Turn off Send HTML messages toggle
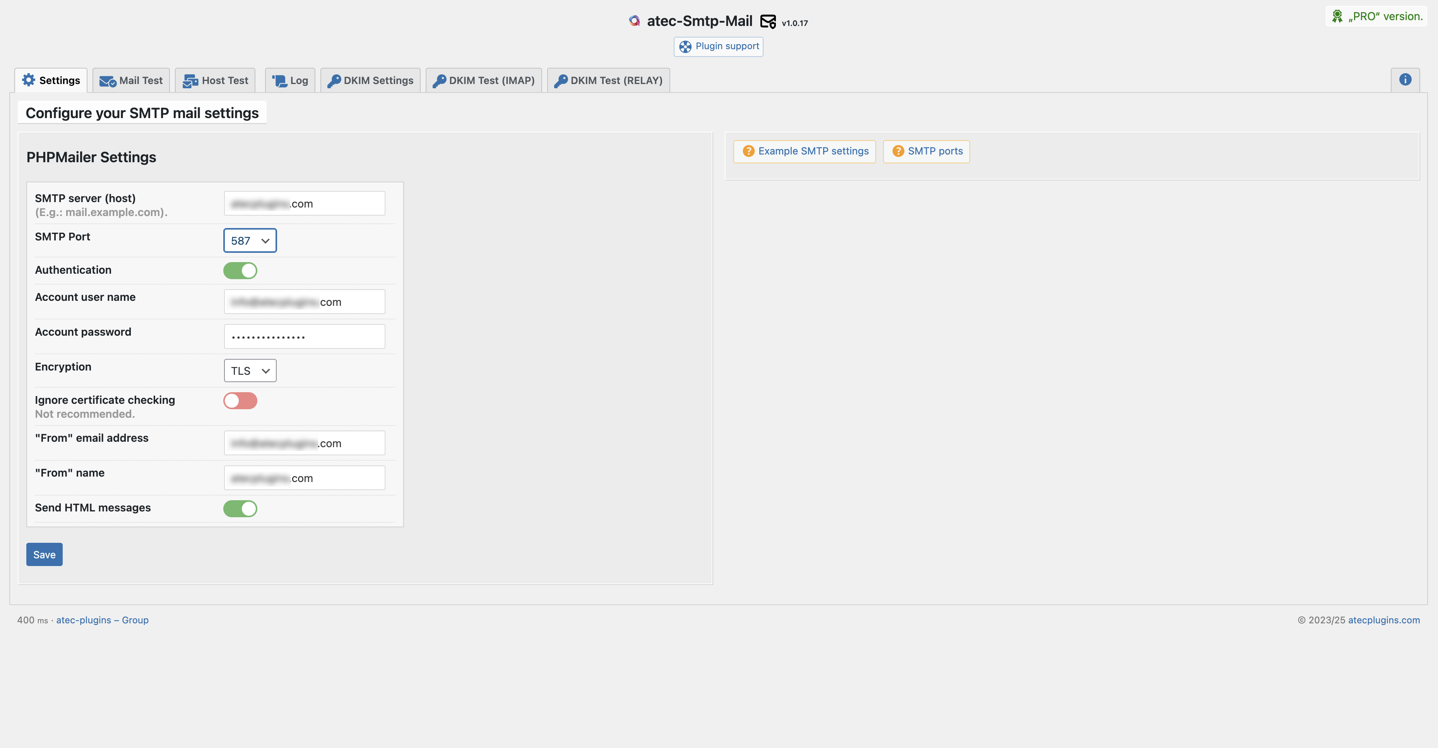Viewport: 1438px width, 748px height. 240,508
